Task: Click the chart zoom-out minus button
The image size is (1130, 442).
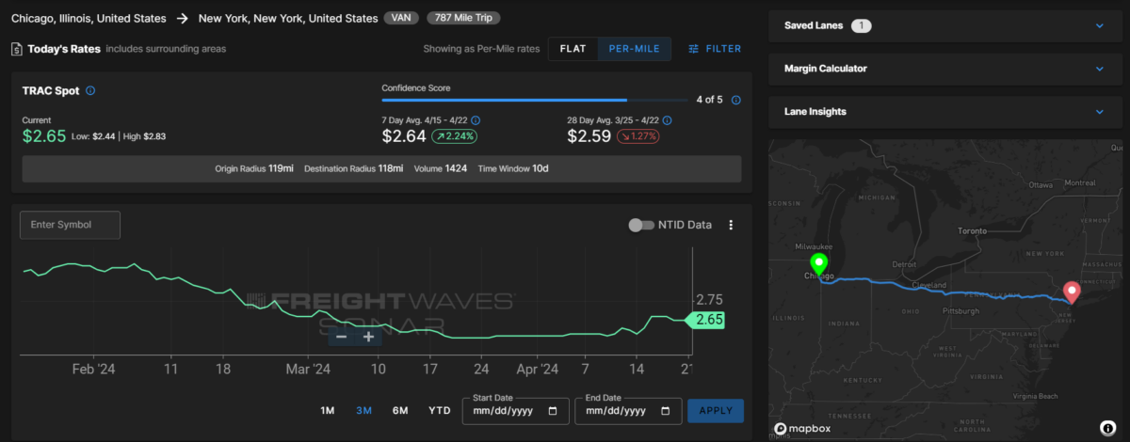Action: [341, 337]
